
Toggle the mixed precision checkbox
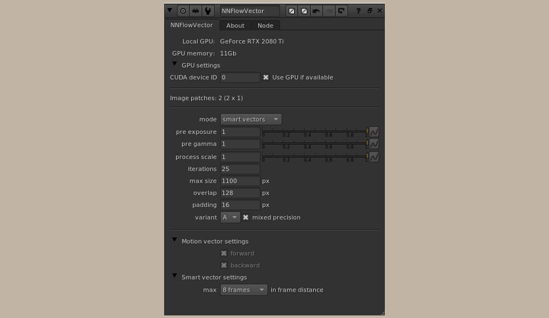point(246,217)
